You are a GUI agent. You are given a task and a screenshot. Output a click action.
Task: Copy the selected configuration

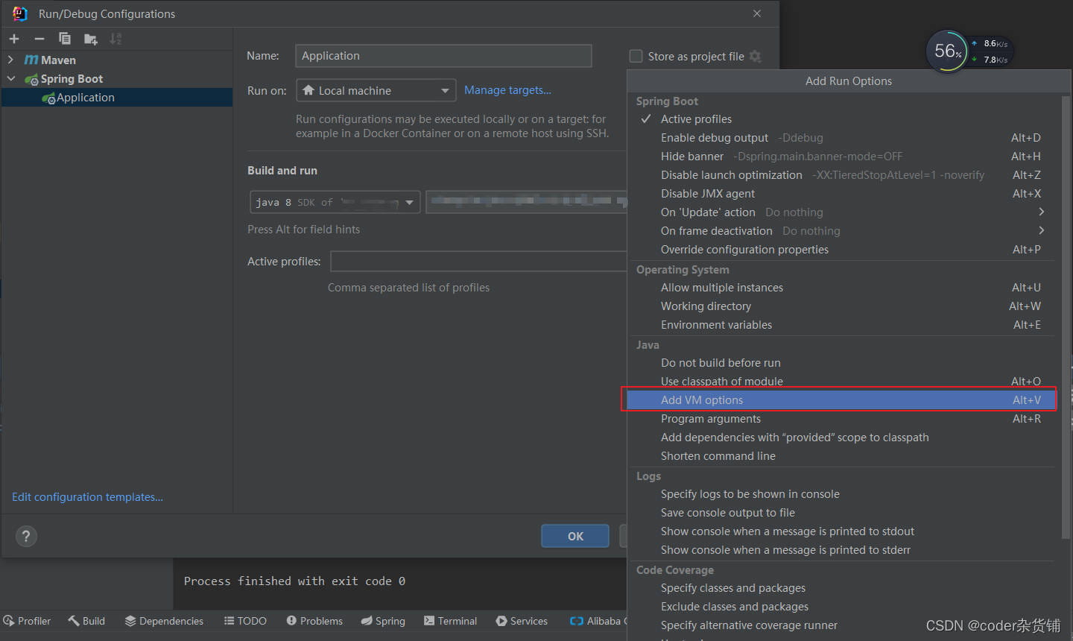pos(65,39)
